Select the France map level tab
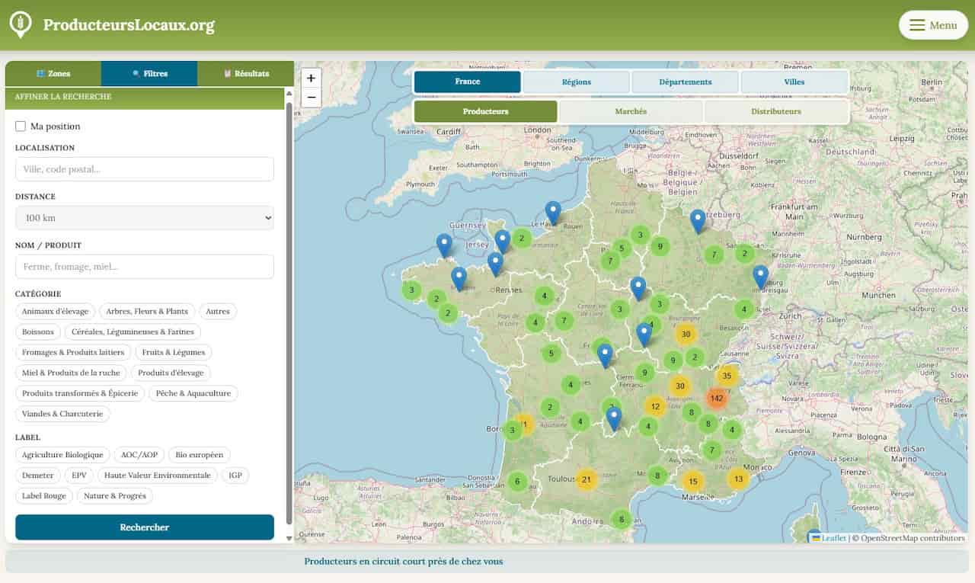Screen dimensions: 975x583 pyautogui.click(x=468, y=82)
